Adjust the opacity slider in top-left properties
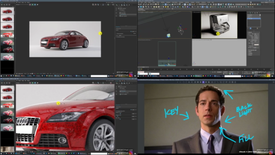This screenshot has width=275, height=155. [131, 31]
